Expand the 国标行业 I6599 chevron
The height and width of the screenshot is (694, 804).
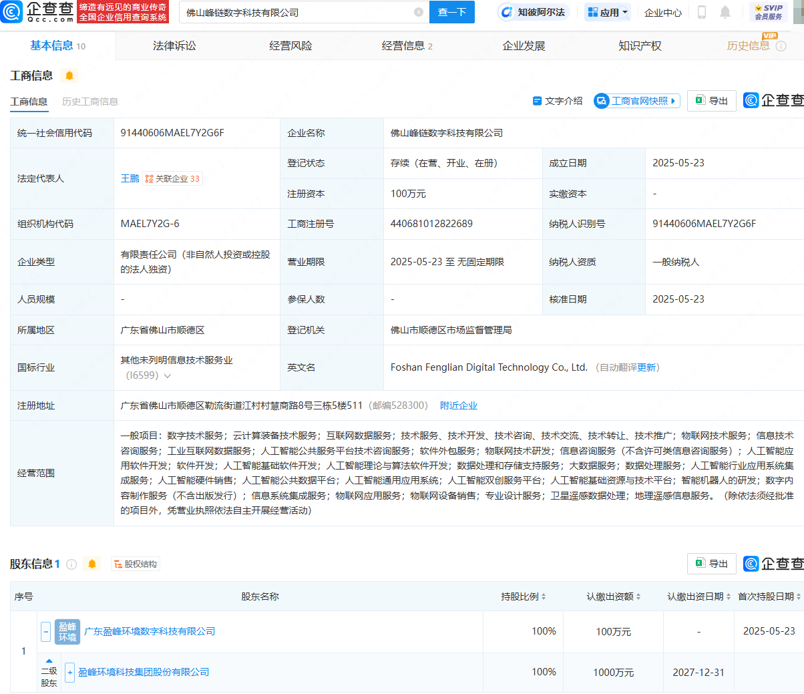coord(168,376)
